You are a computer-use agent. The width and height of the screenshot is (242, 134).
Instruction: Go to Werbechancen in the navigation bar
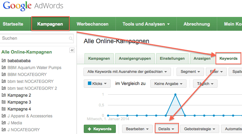(92, 24)
